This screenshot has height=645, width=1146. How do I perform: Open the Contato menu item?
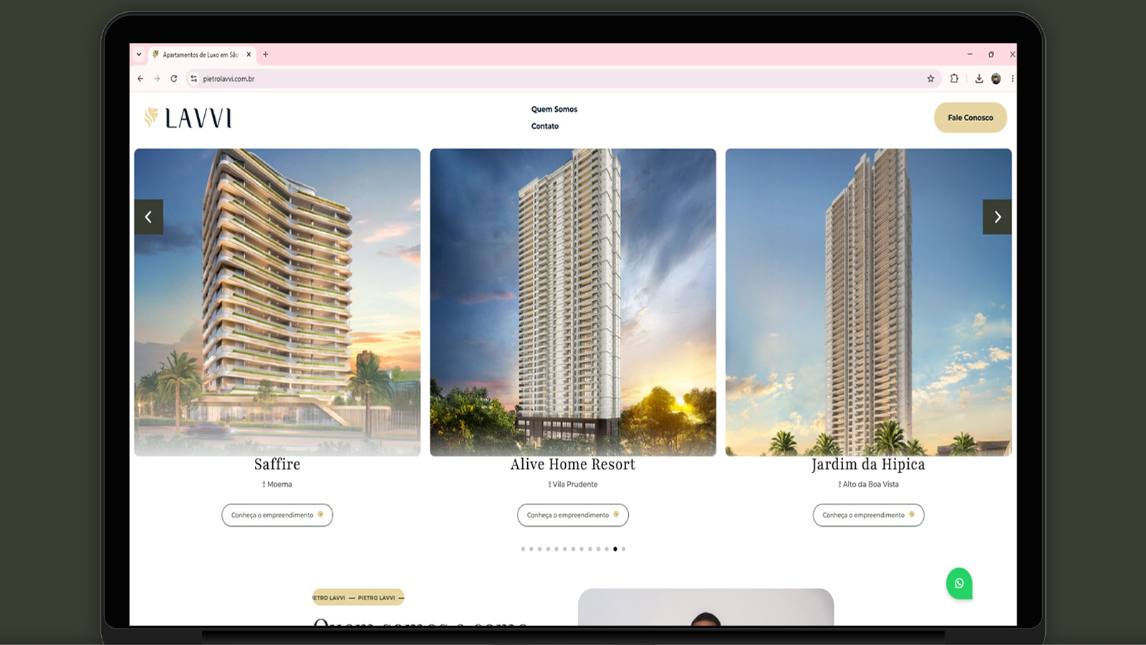(545, 126)
